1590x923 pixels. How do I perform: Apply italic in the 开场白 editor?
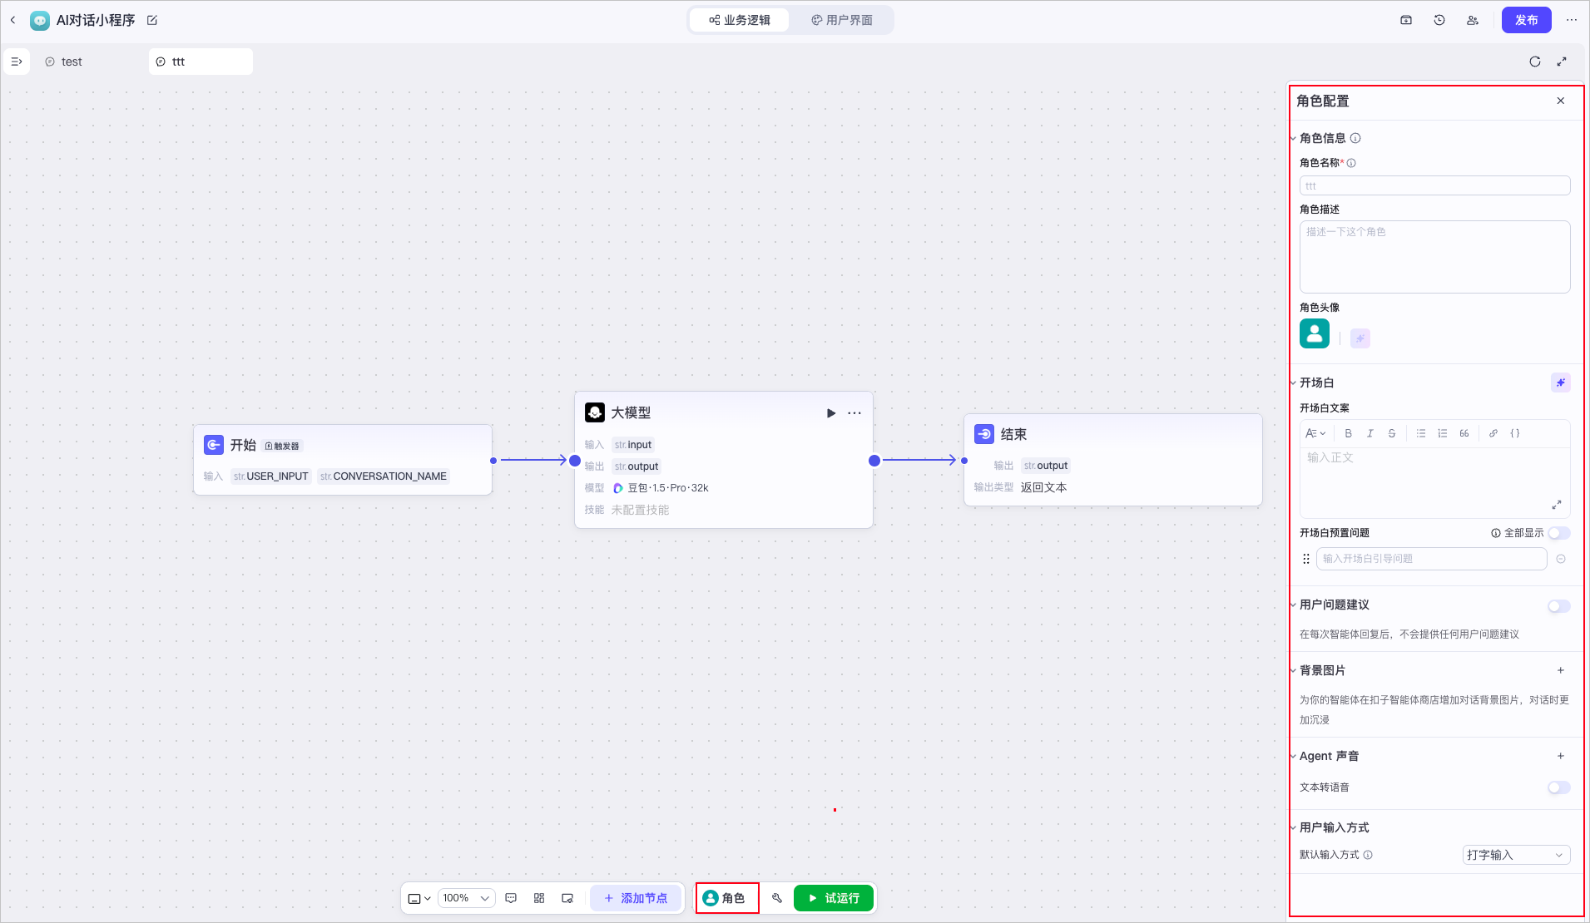coord(1370,433)
